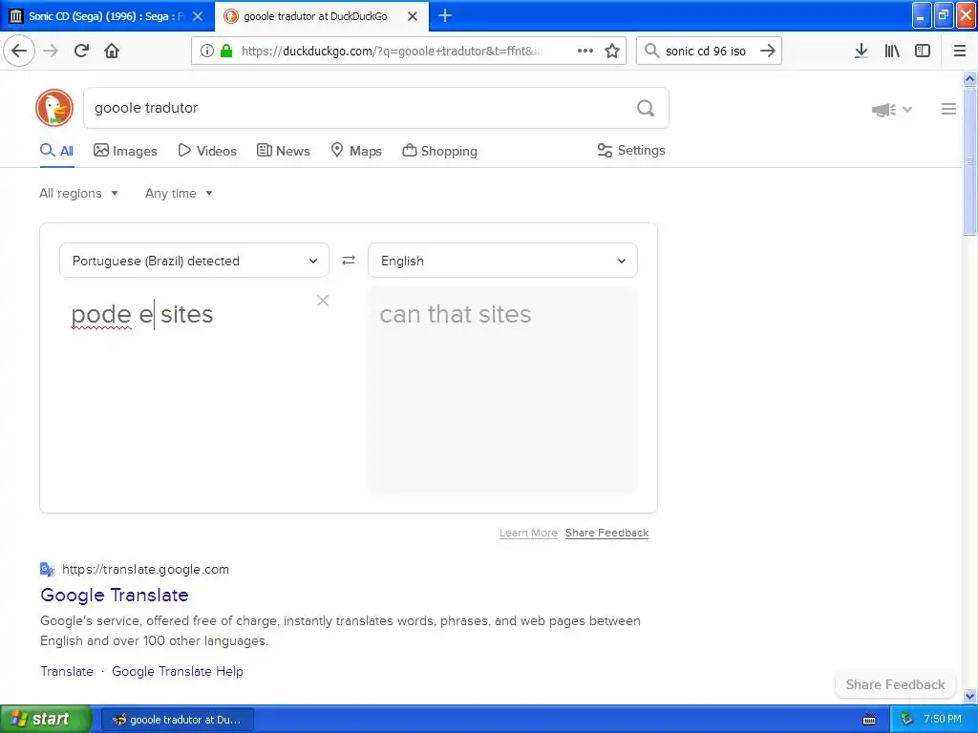Open the downloads panel
This screenshot has width=978, height=733.
tap(861, 51)
